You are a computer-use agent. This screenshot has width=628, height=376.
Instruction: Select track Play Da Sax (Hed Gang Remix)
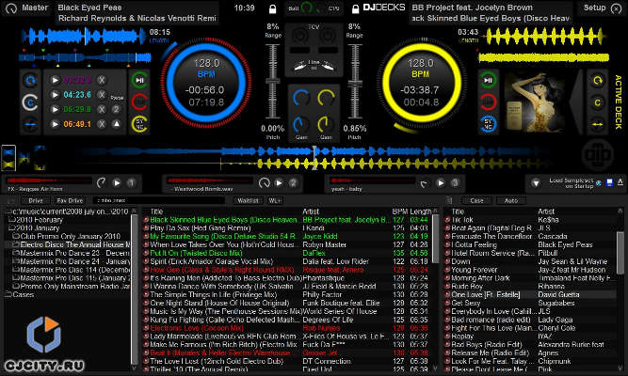(201, 228)
